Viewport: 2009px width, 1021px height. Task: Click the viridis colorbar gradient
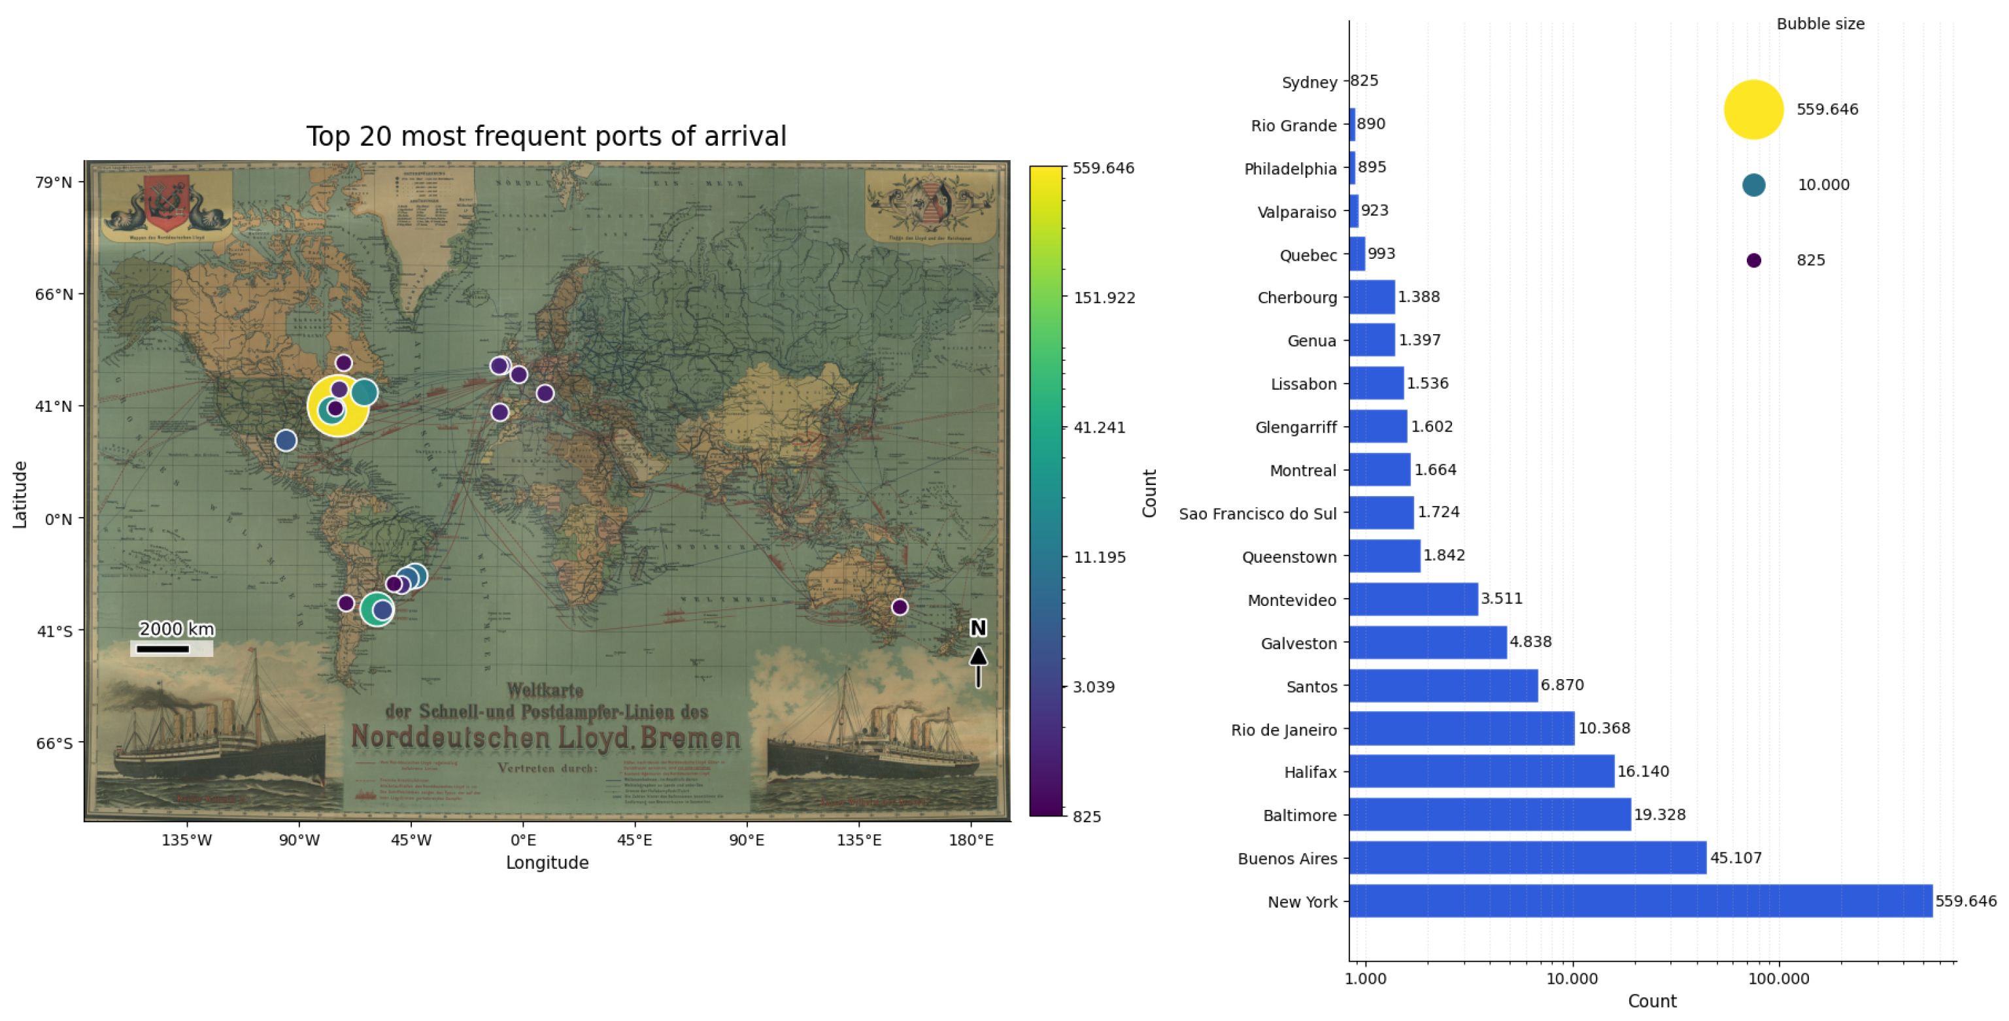click(1046, 491)
